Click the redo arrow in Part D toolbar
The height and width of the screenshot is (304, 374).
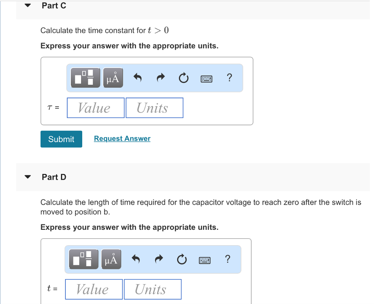[x=158, y=259]
